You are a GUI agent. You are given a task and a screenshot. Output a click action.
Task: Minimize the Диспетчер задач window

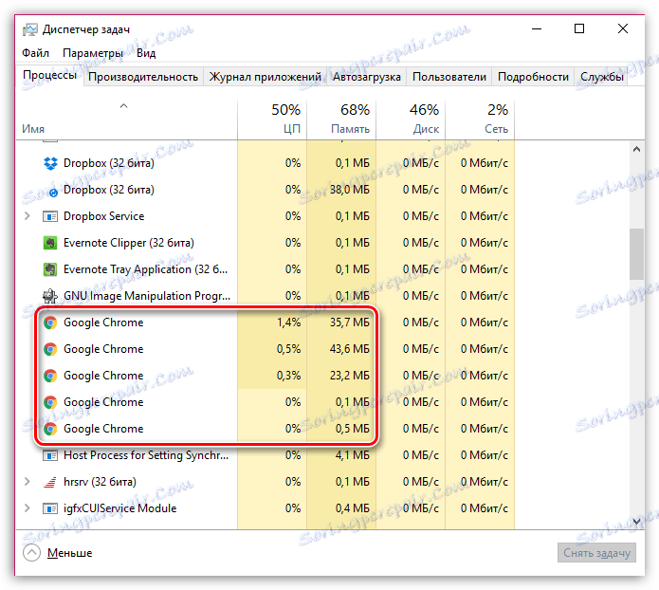(537, 29)
